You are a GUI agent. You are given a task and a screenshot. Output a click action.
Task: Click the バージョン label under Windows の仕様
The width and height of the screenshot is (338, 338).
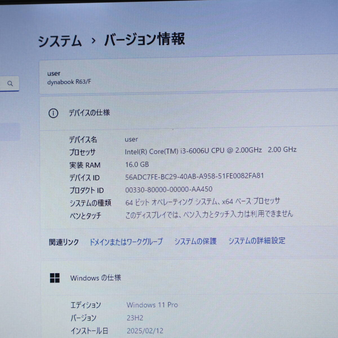(x=83, y=318)
